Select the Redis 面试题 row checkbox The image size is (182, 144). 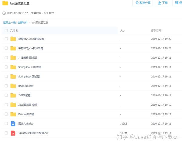tap(6, 86)
